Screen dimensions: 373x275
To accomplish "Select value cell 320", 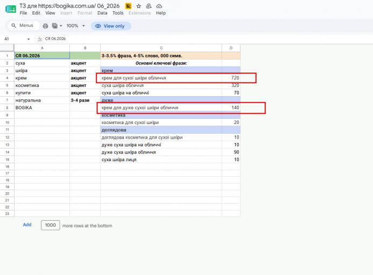I will tap(231, 85).
